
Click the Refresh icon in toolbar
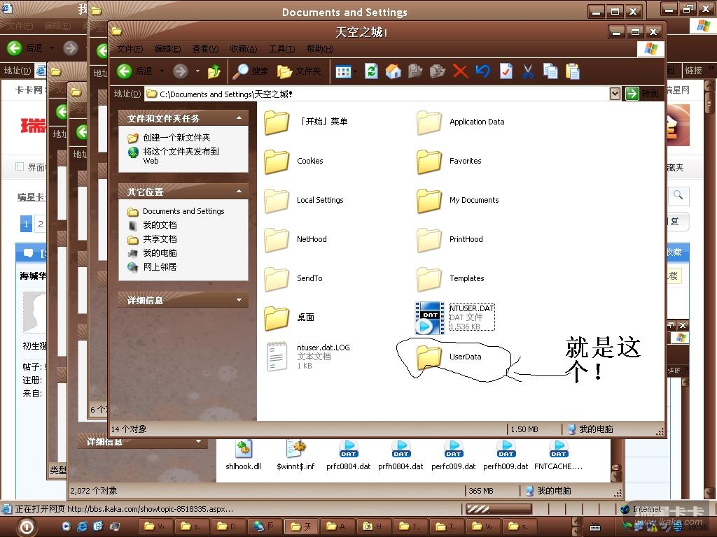pyautogui.click(x=371, y=71)
